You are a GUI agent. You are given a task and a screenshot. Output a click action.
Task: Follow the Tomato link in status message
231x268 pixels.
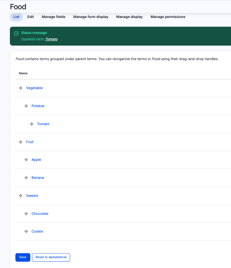tap(51, 39)
